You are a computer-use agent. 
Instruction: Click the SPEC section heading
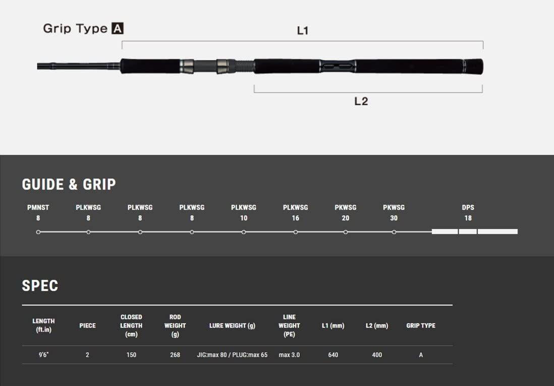[40, 286]
